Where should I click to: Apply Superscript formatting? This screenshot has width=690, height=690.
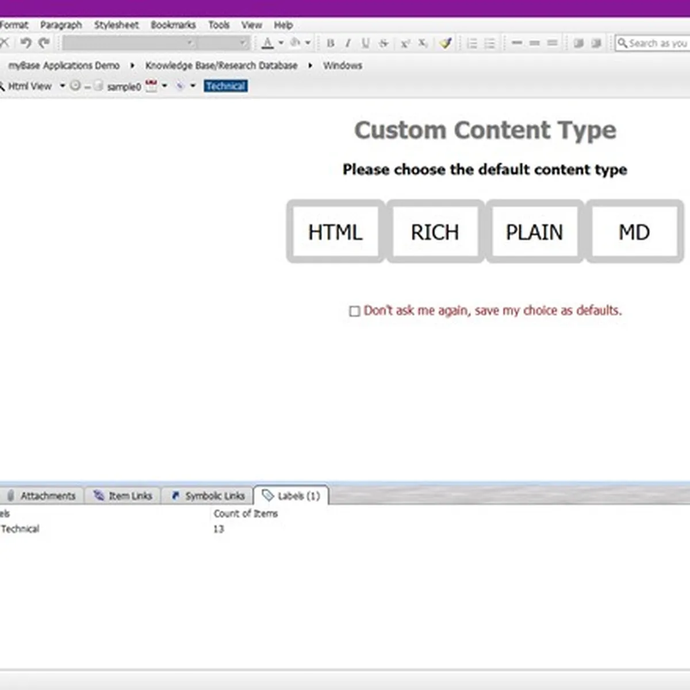pyautogui.click(x=405, y=43)
